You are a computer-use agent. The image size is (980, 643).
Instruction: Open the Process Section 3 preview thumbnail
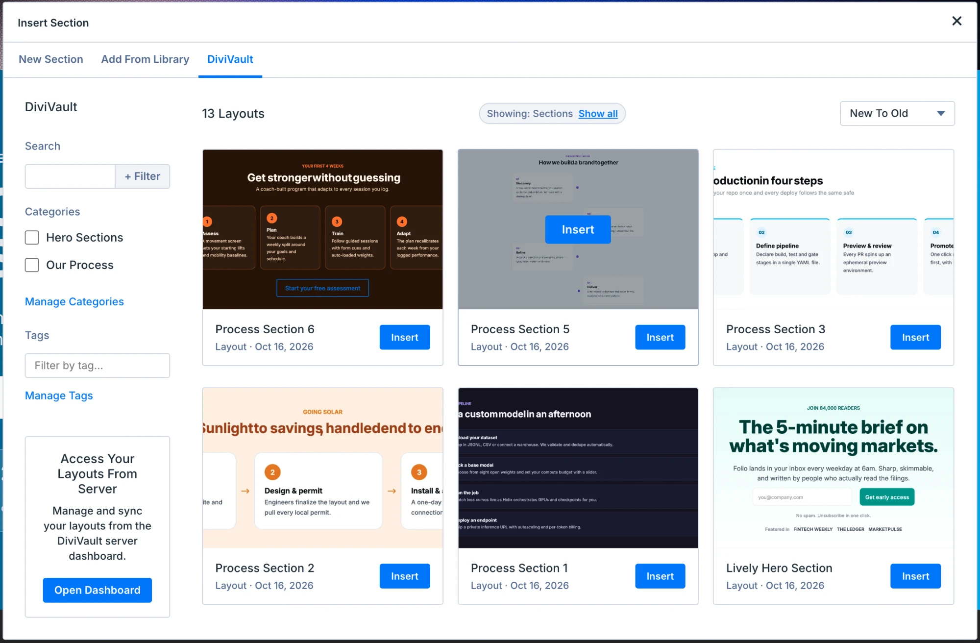[x=833, y=229]
